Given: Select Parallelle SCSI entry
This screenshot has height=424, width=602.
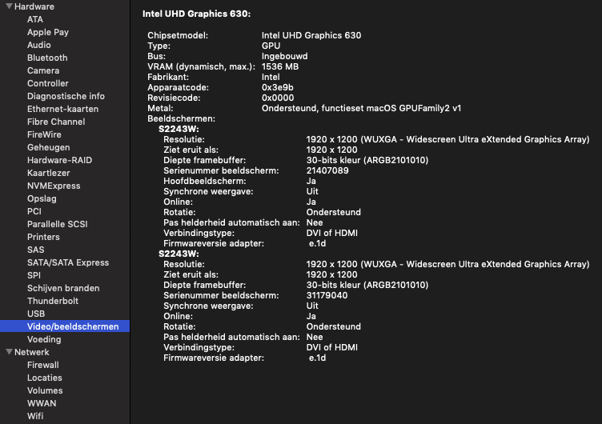Looking at the screenshot, I should pyautogui.click(x=57, y=224).
